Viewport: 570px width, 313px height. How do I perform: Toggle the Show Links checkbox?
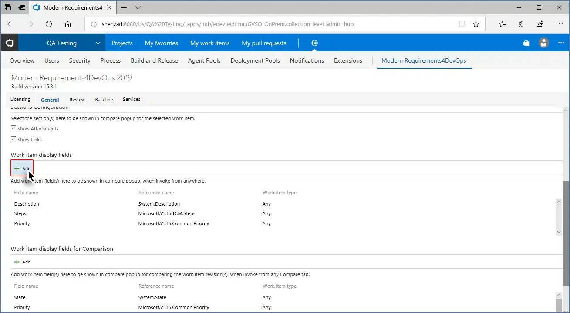(x=14, y=139)
